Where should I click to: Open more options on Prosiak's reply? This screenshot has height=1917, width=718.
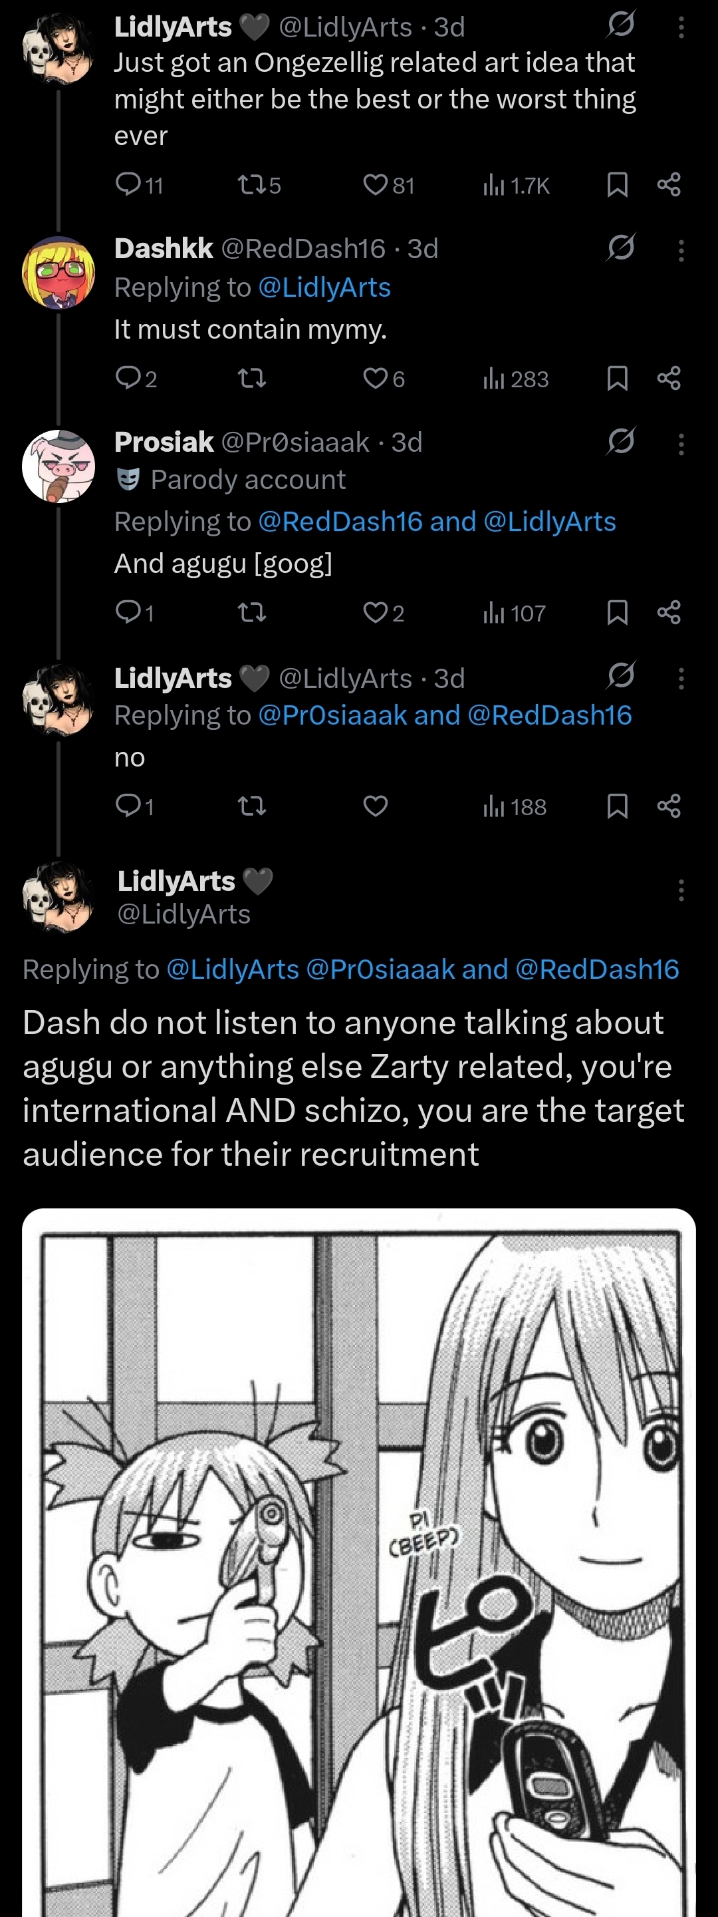[681, 444]
